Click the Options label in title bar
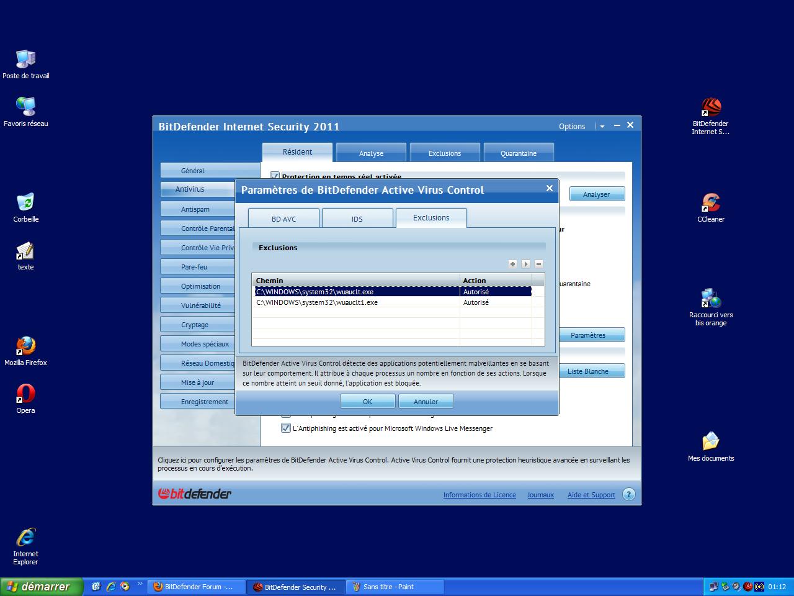 click(x=572, y=126)
